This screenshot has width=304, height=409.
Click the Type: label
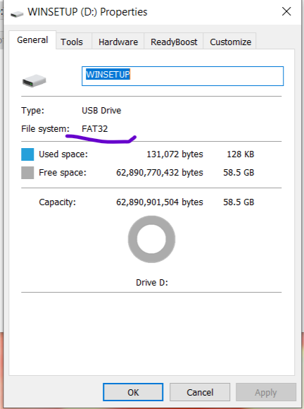click(x=33, y=111)
